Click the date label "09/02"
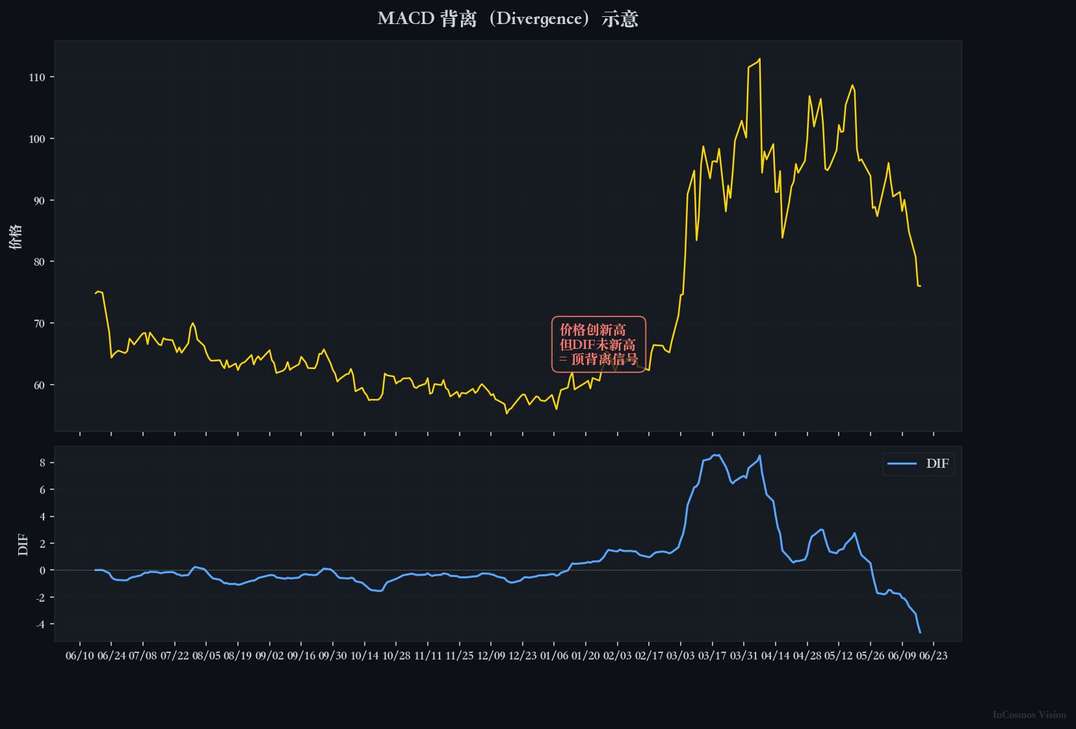 [270, 656]
